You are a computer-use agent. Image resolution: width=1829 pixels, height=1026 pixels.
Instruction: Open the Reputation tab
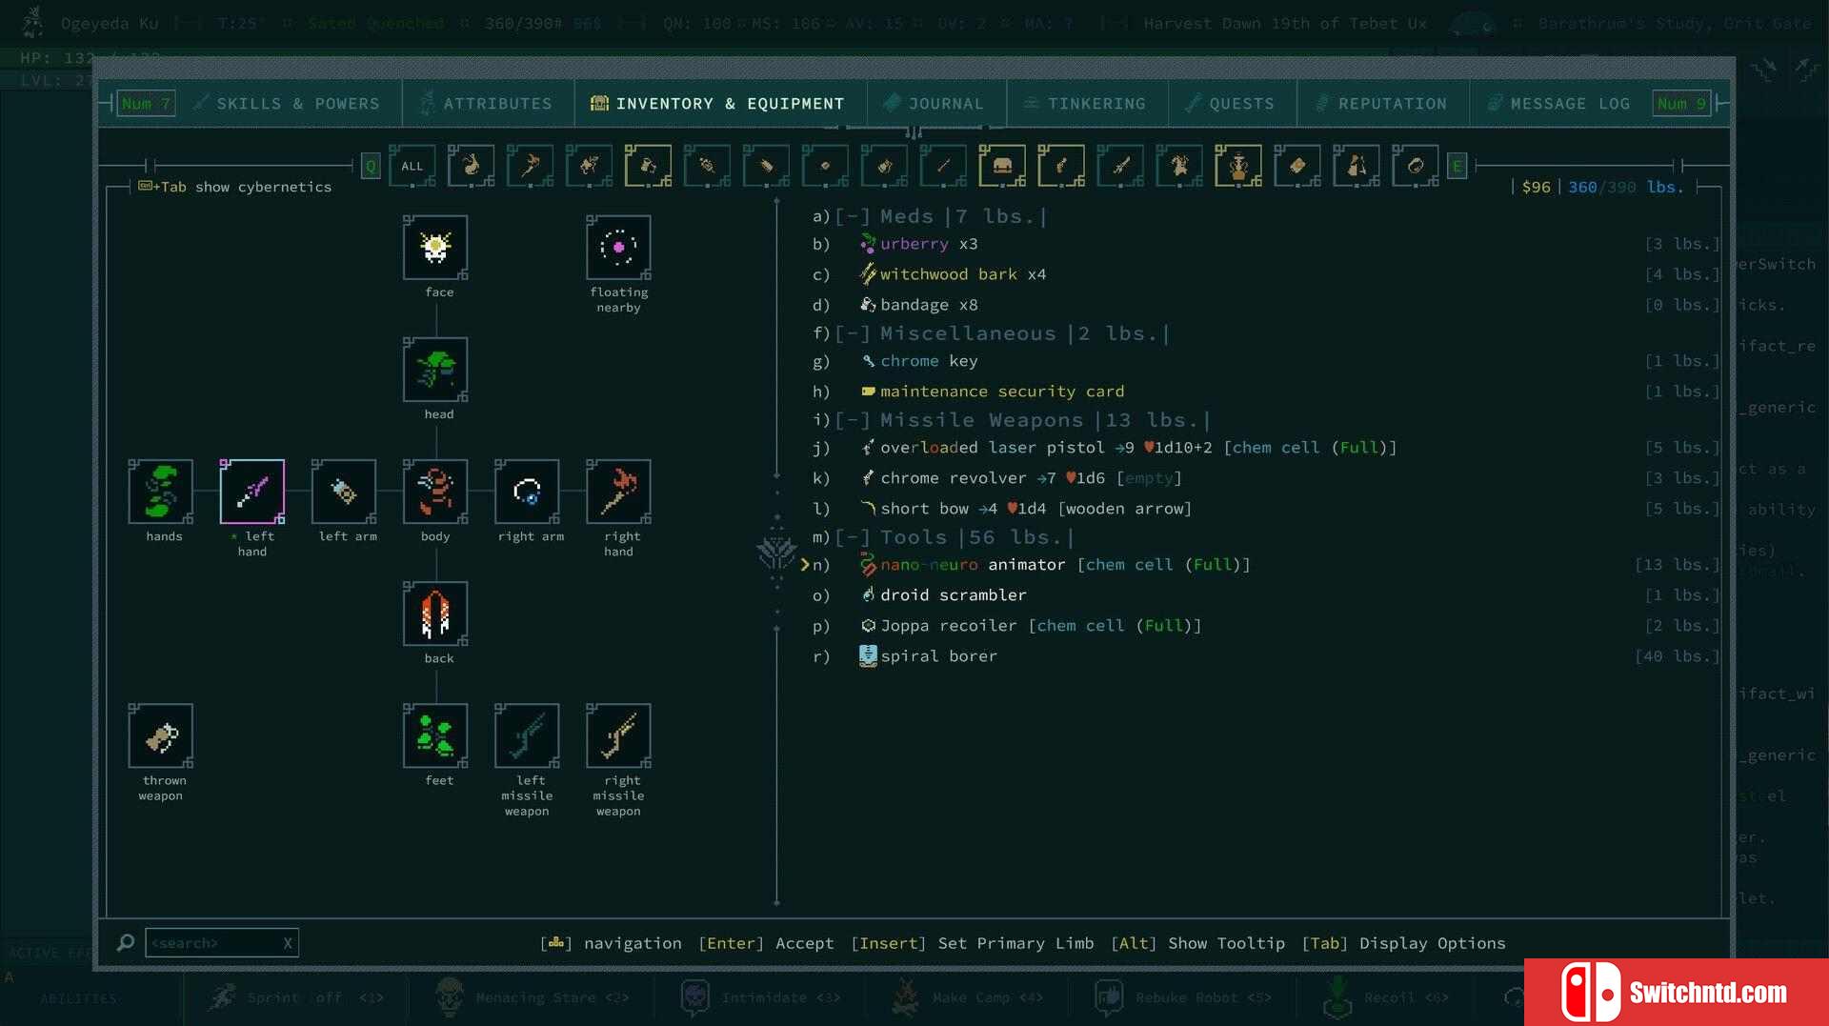pos(1382,103)
